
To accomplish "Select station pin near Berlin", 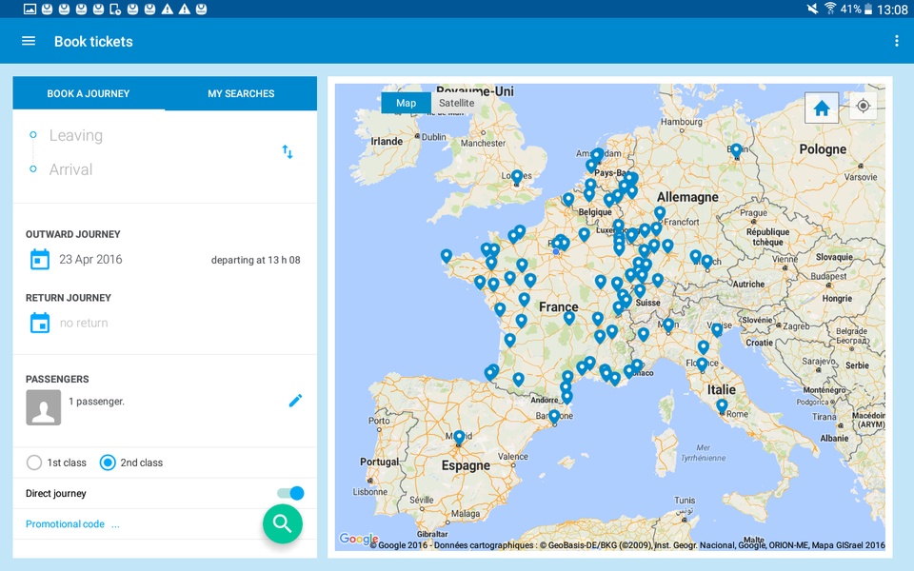I will [736, 150].
